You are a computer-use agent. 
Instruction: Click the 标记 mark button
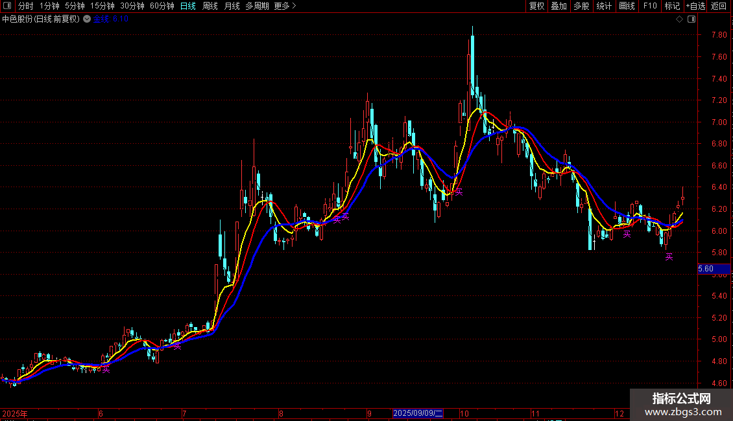(672, 6)
